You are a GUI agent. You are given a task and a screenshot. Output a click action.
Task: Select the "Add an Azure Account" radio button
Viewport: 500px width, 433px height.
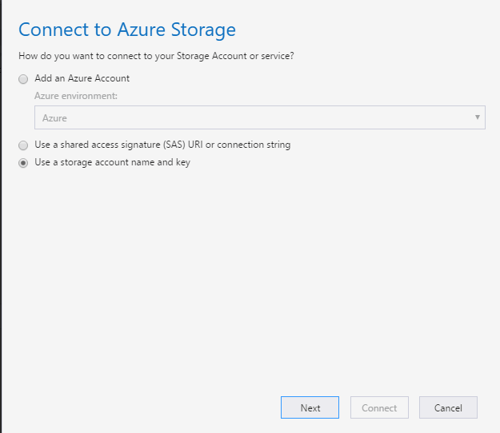point(23,79)
